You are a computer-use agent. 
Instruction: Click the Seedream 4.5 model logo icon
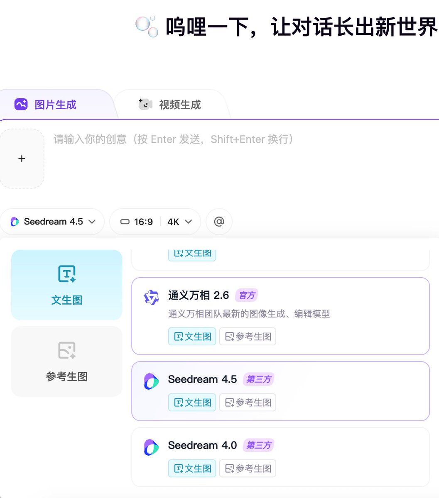[x=151, y=381]
